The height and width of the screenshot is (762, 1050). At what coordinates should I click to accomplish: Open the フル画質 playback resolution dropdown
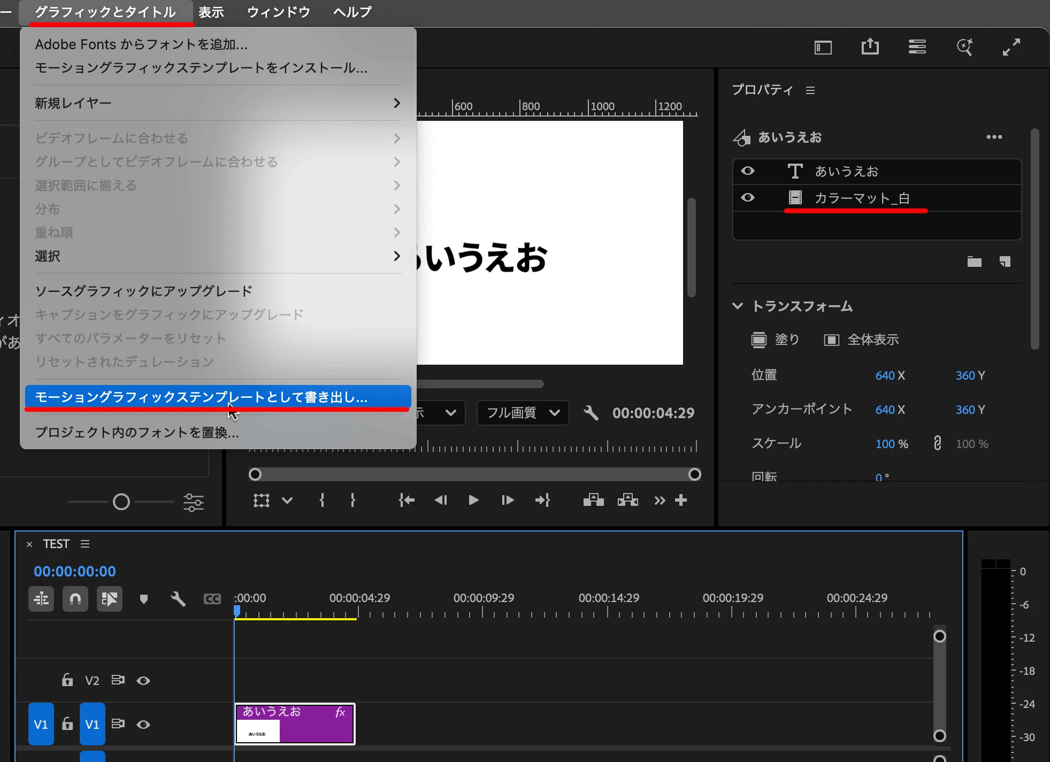click(523, 412)
